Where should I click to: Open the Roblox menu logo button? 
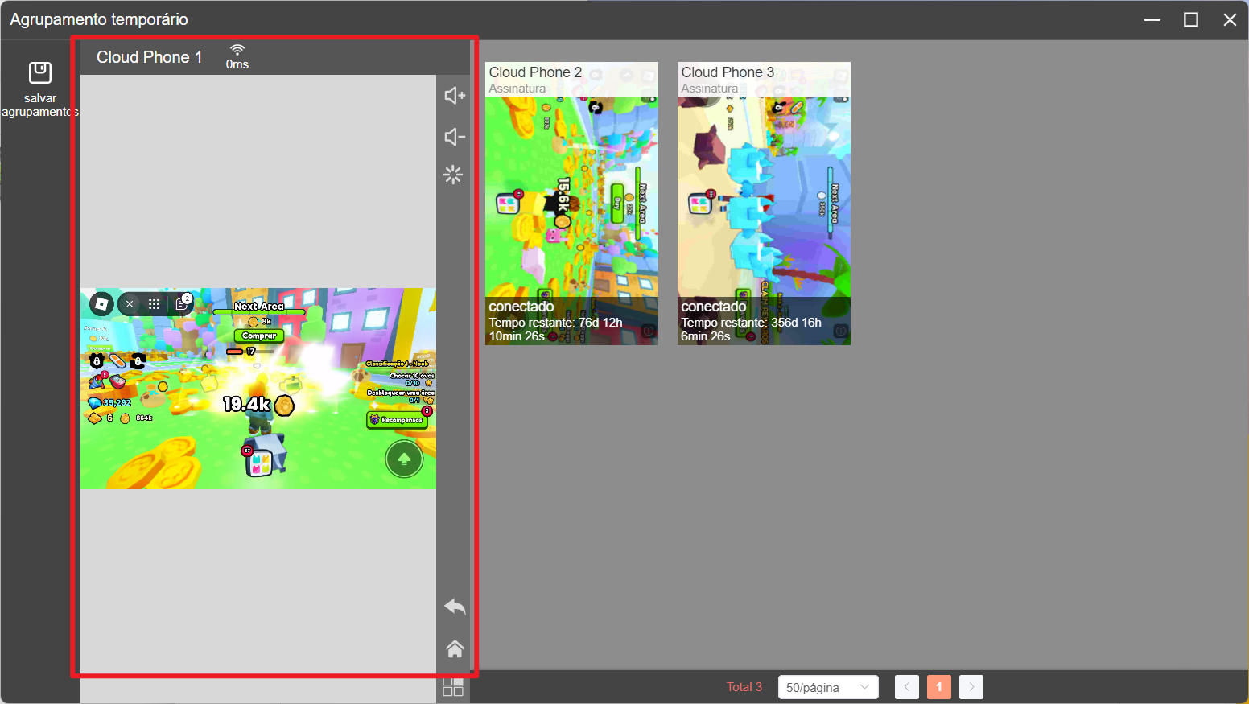point(101,304)
